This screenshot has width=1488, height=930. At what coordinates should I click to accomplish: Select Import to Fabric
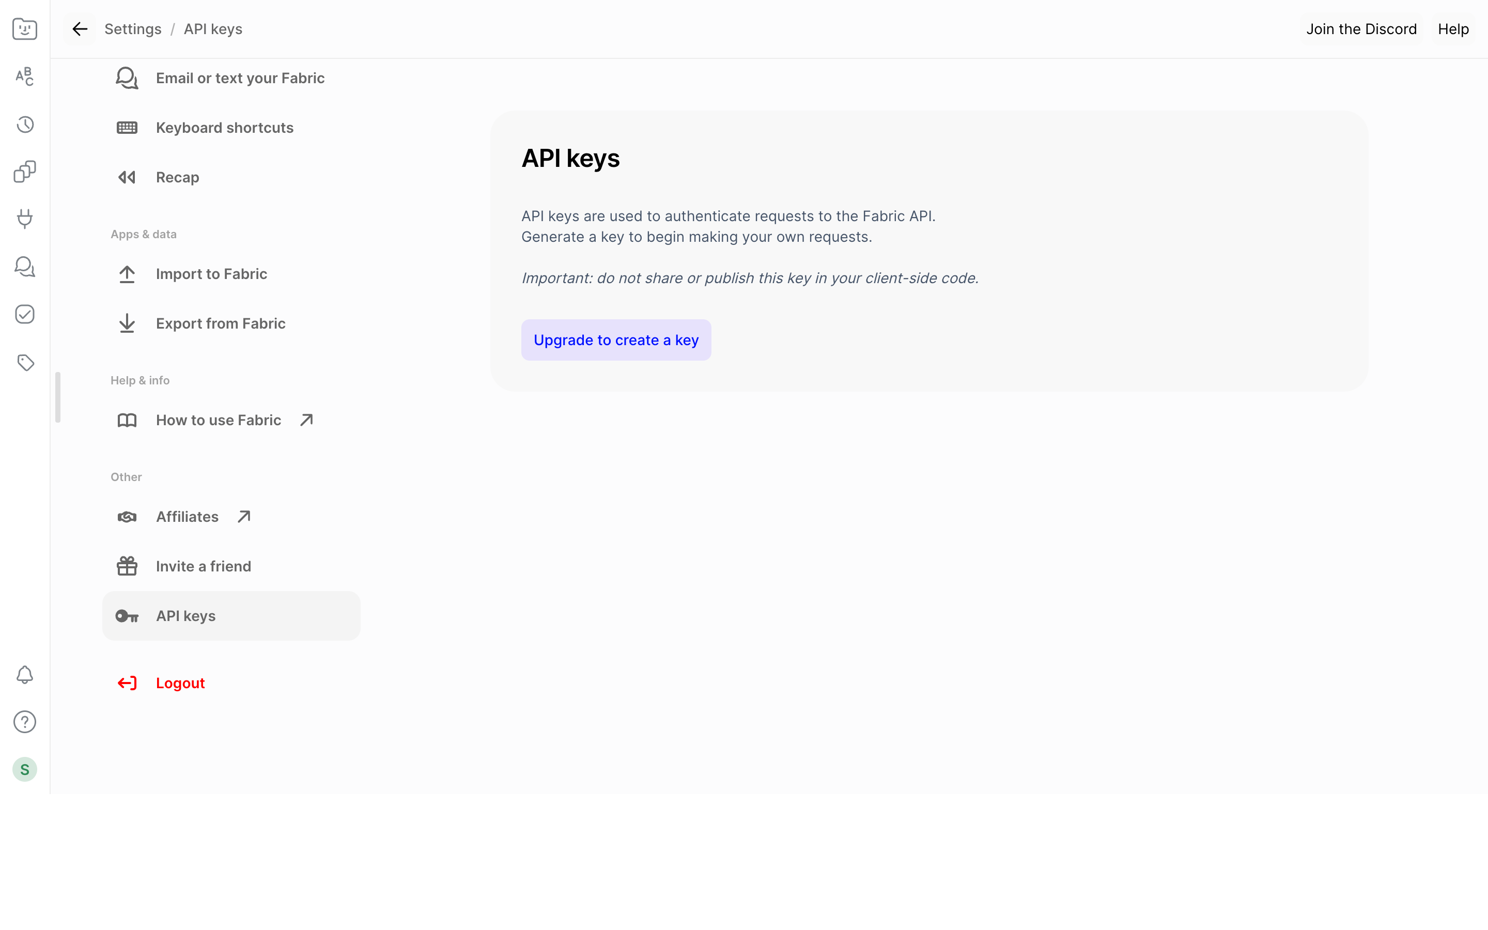click(x=231, y=274)
